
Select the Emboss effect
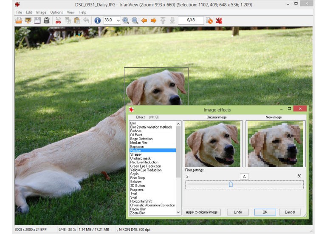click(136, 131)
